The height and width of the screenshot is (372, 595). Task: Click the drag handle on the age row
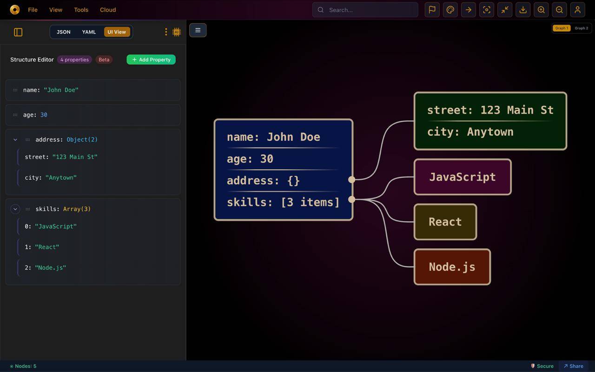[x=15, y=115]
